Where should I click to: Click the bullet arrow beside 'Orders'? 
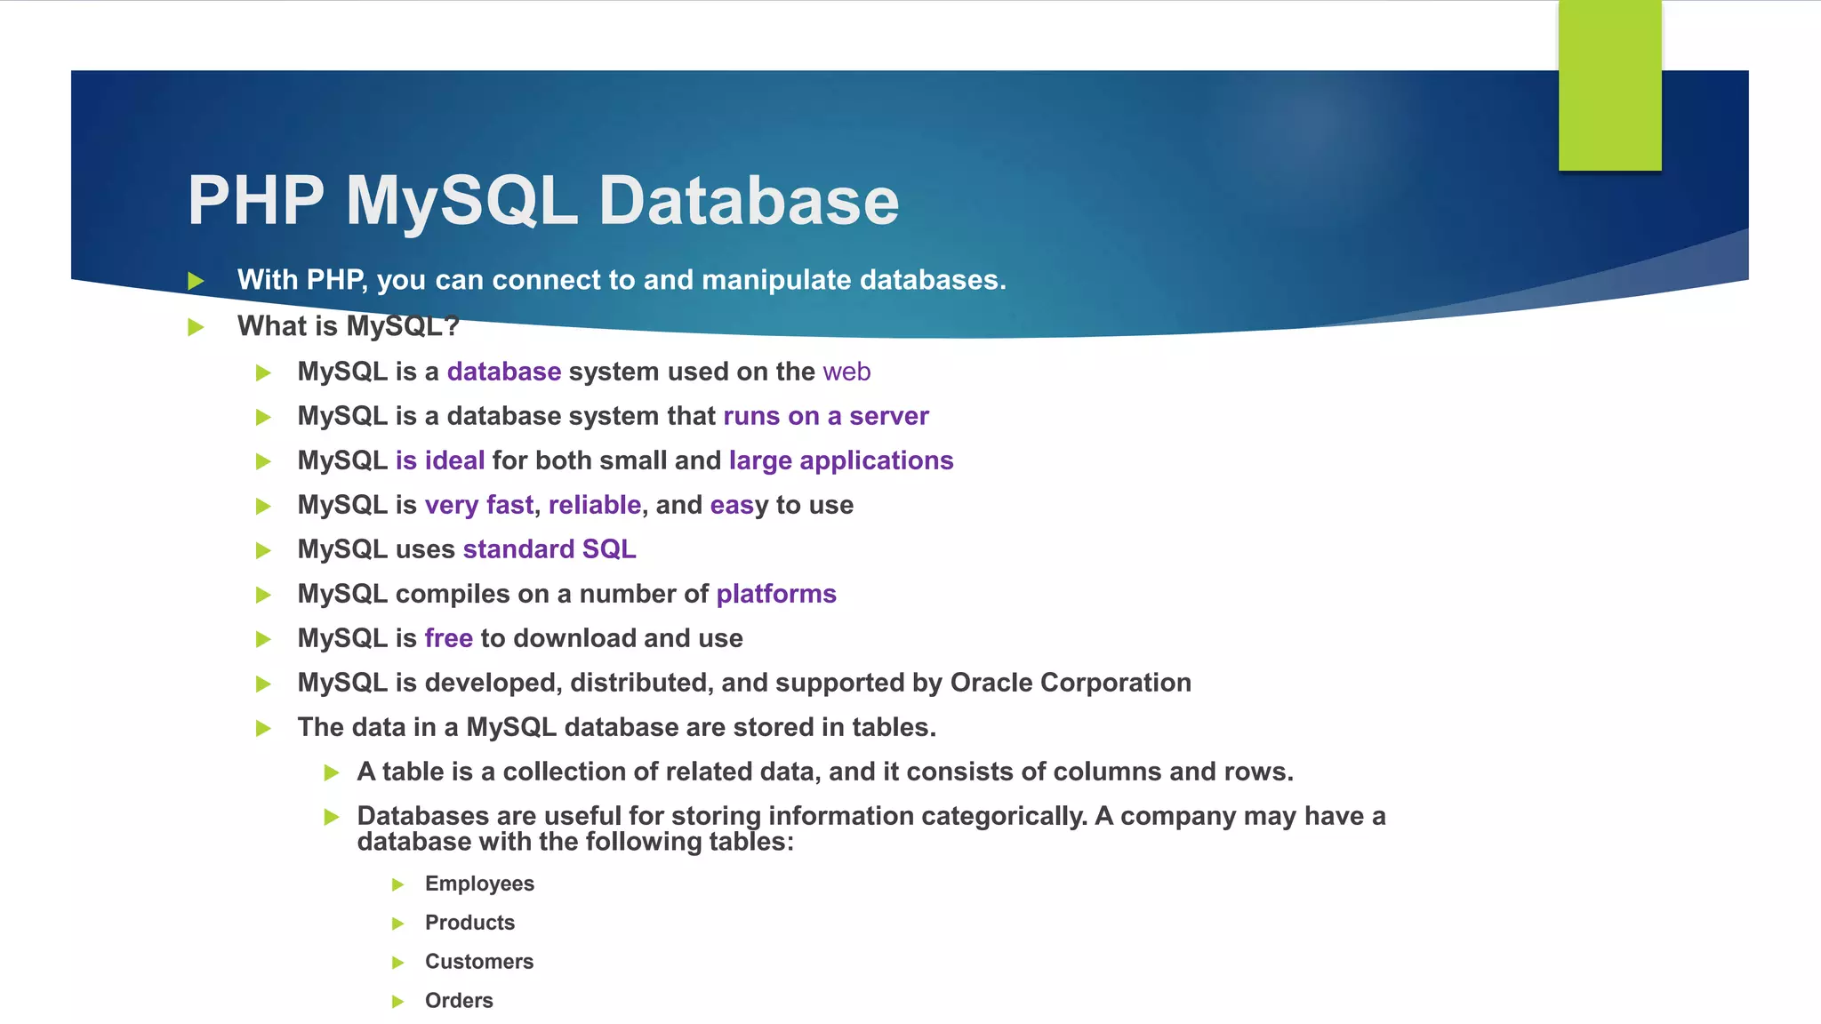(x=398, y=1003)
